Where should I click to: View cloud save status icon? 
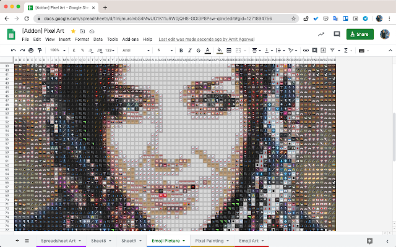92,31
